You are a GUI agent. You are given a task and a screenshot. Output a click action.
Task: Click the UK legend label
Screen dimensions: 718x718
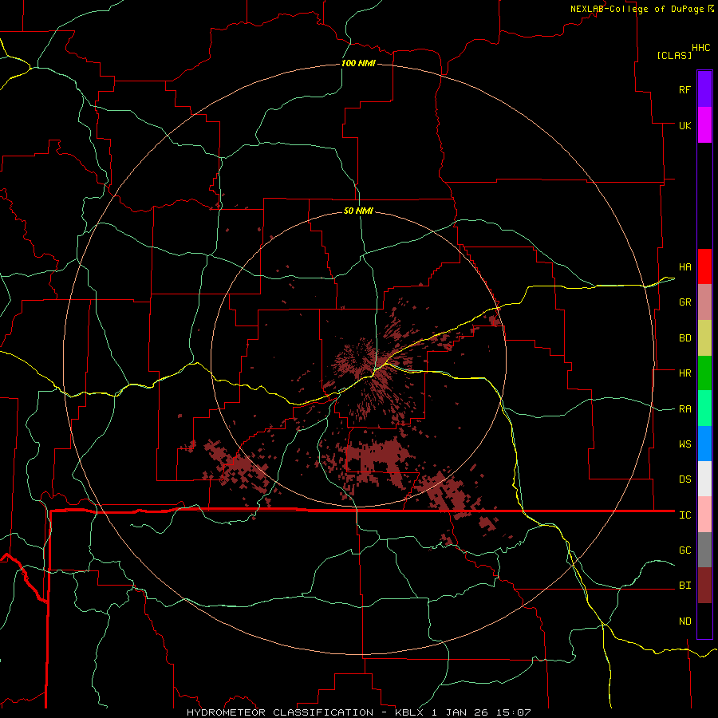[685, 126]
